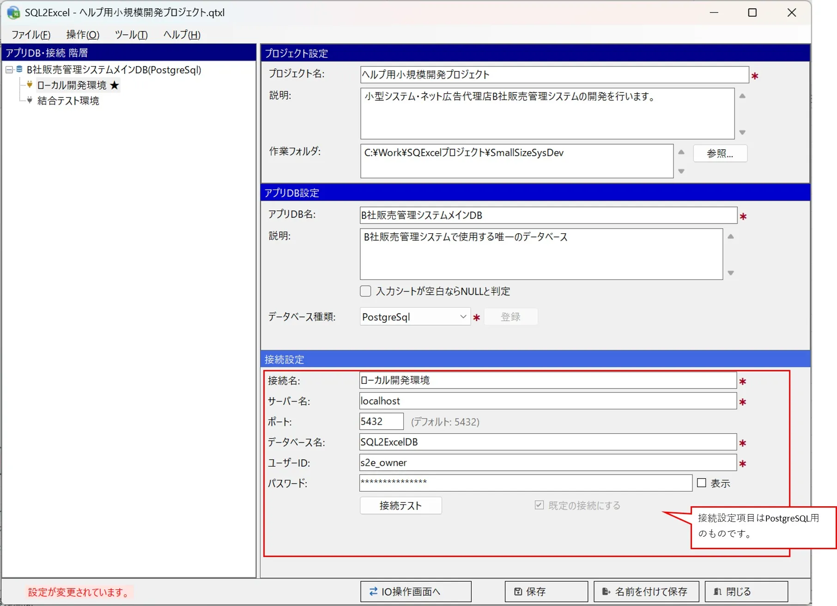Click the プロジェクト設定 section header

click(535, 53)
